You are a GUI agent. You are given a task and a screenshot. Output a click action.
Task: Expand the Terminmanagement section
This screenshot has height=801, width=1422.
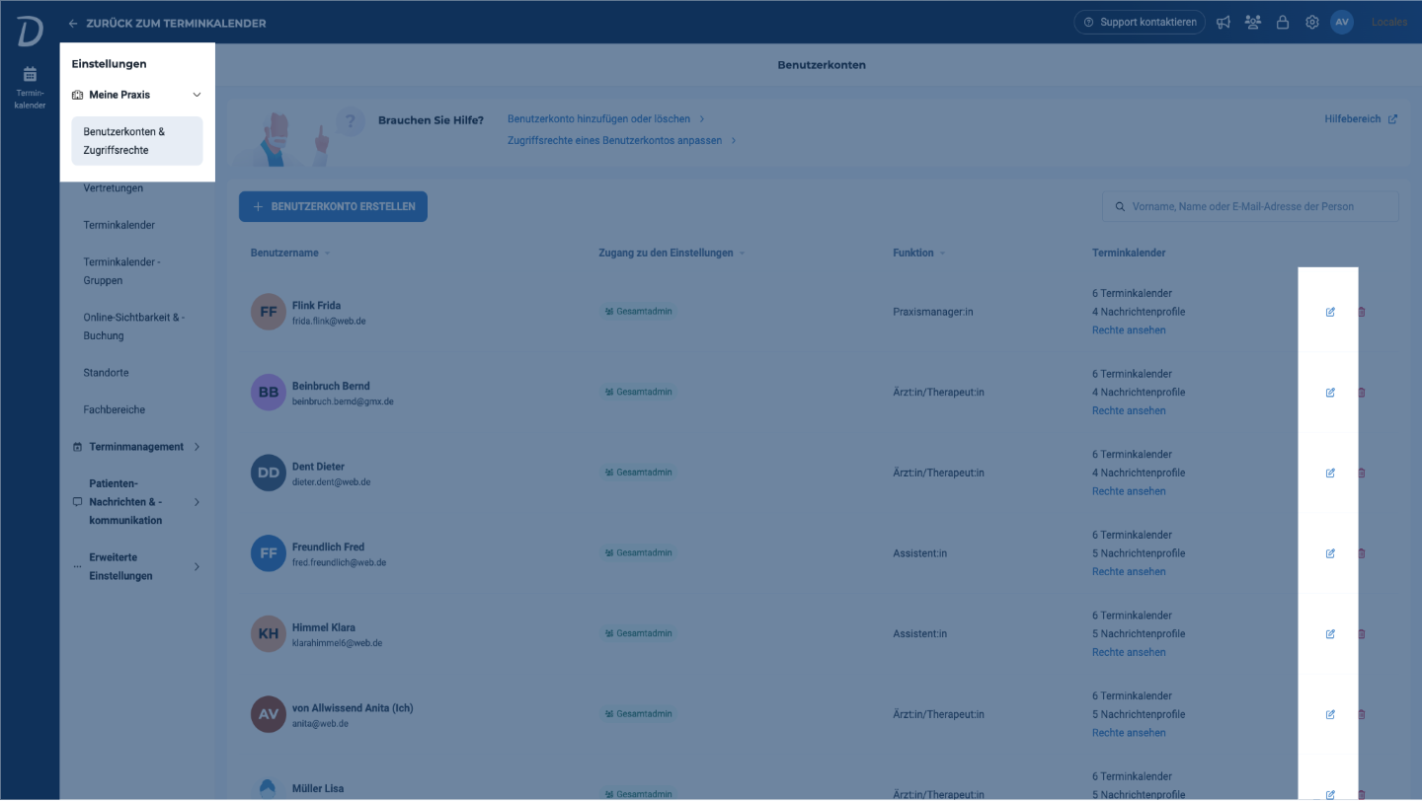197,447
